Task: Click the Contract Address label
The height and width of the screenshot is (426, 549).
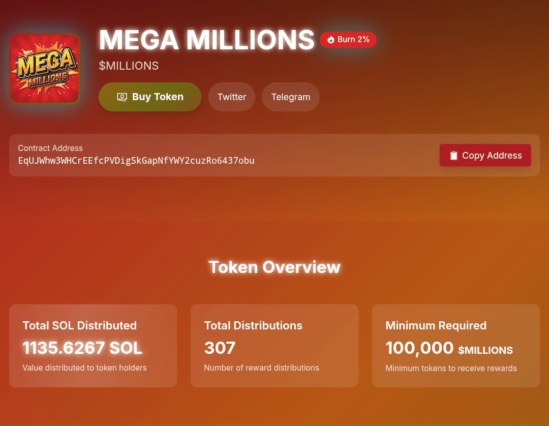Action: click(x=50, y=148)
